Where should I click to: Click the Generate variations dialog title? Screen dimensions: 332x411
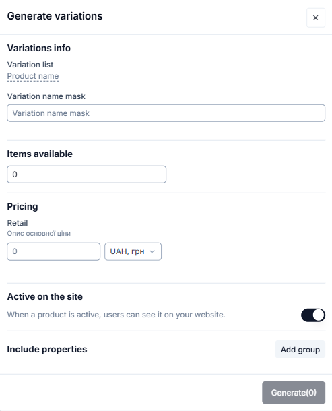[55, 16]
